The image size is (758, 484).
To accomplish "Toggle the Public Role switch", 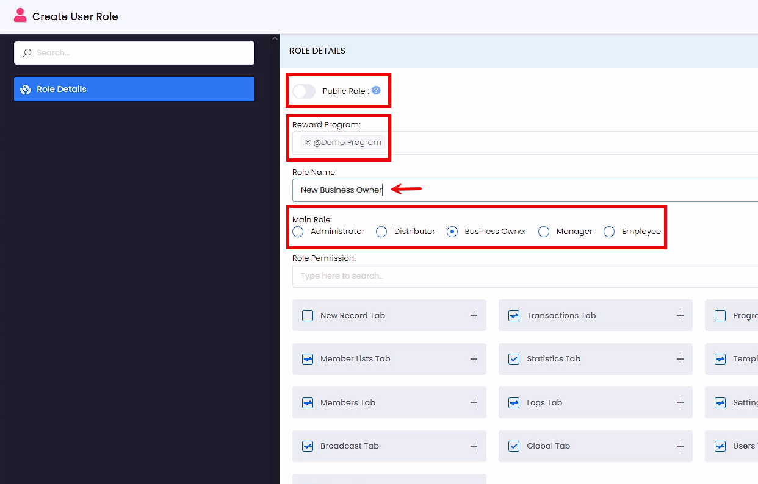I will pos(304,91).
